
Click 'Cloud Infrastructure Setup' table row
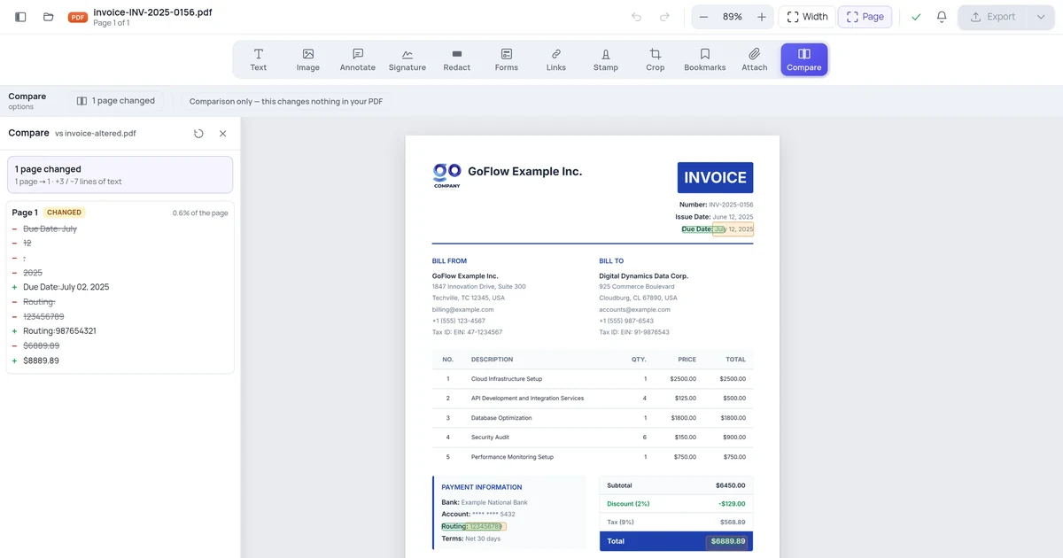pos(593,379)
